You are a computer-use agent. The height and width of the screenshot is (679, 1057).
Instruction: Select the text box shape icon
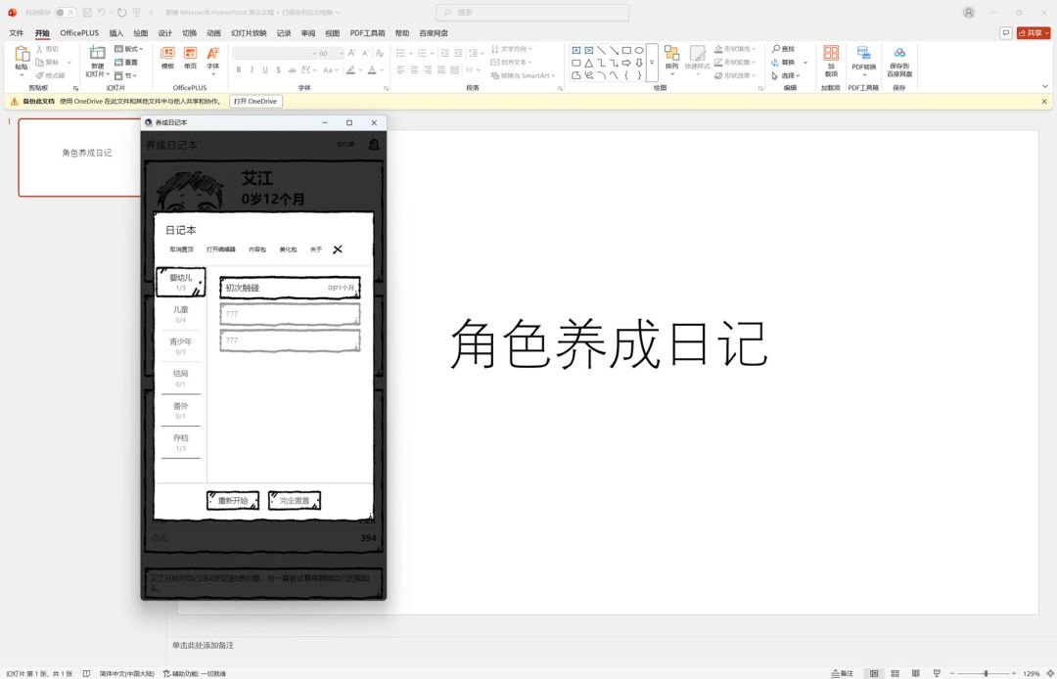(x=575, y=50)
